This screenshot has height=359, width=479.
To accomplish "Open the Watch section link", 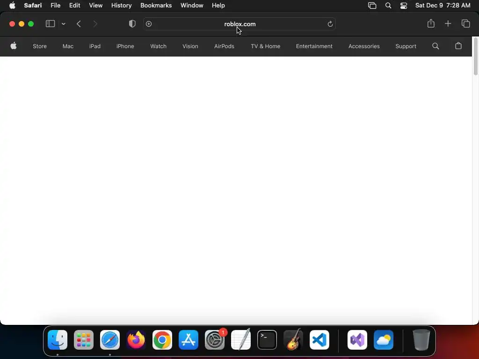I will (x=158, y=46).
